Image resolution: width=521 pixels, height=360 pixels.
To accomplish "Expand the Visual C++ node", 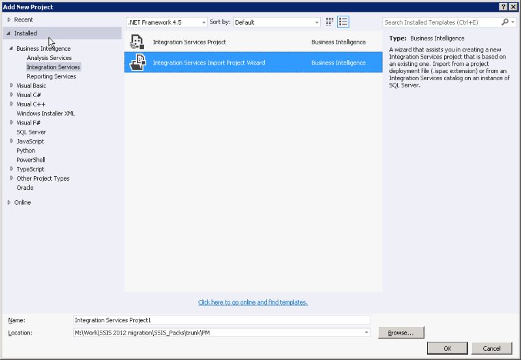I will [12, 104].
